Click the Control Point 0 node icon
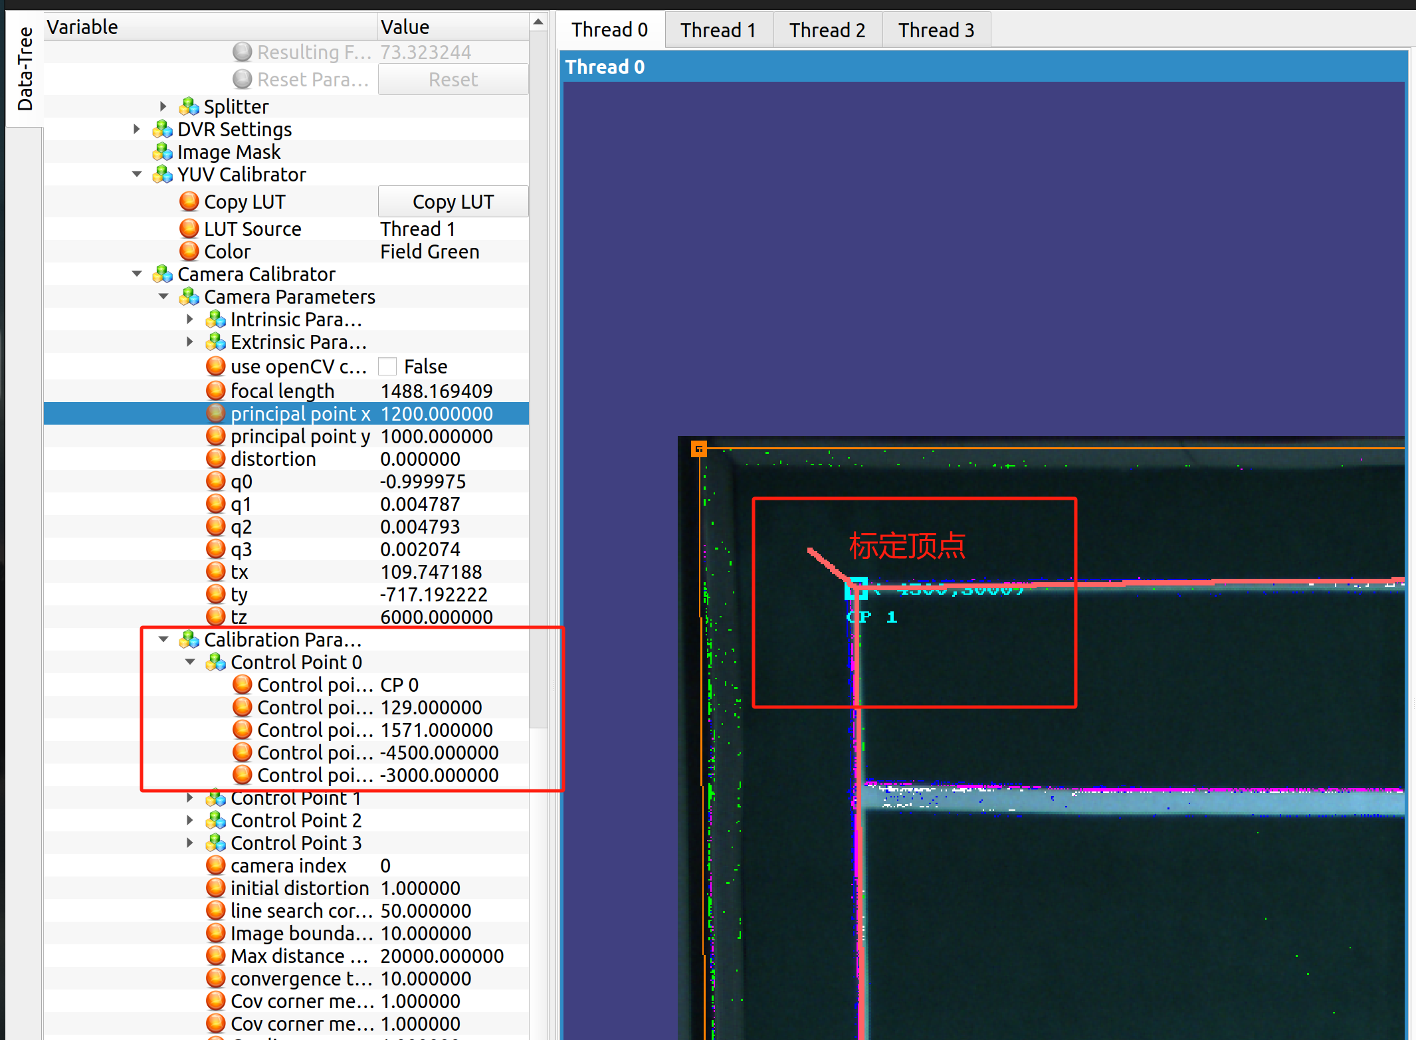 coord(216,662)
